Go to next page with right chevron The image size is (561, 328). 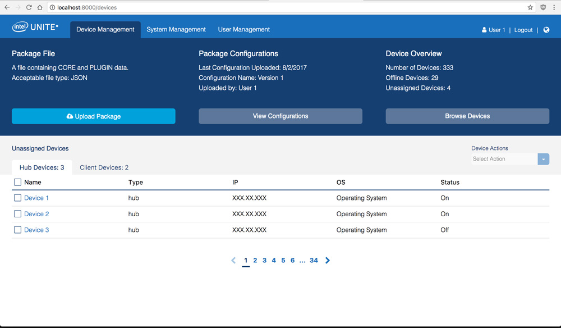click(328, 261)
